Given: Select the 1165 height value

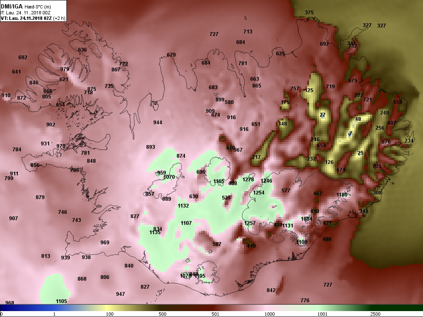Looking at the screenshot, I should [219, 181].
